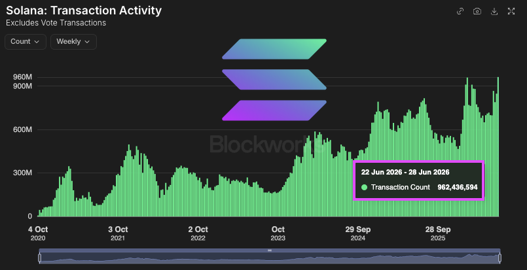The image size is (527, 270).
Task: Click the '3 Oct 2021' axis label
Action: tap(118, 233)
